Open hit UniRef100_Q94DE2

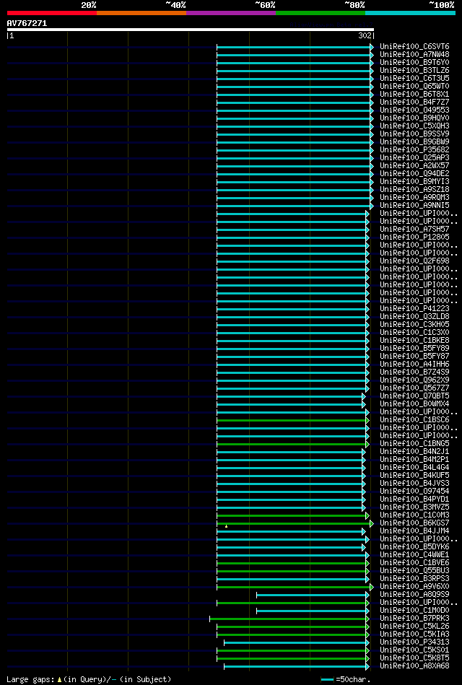(414, 173)
